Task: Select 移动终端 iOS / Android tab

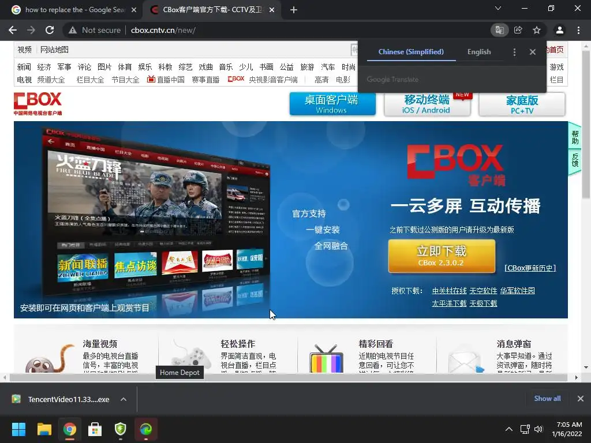Action: click(x=427, y=104)
